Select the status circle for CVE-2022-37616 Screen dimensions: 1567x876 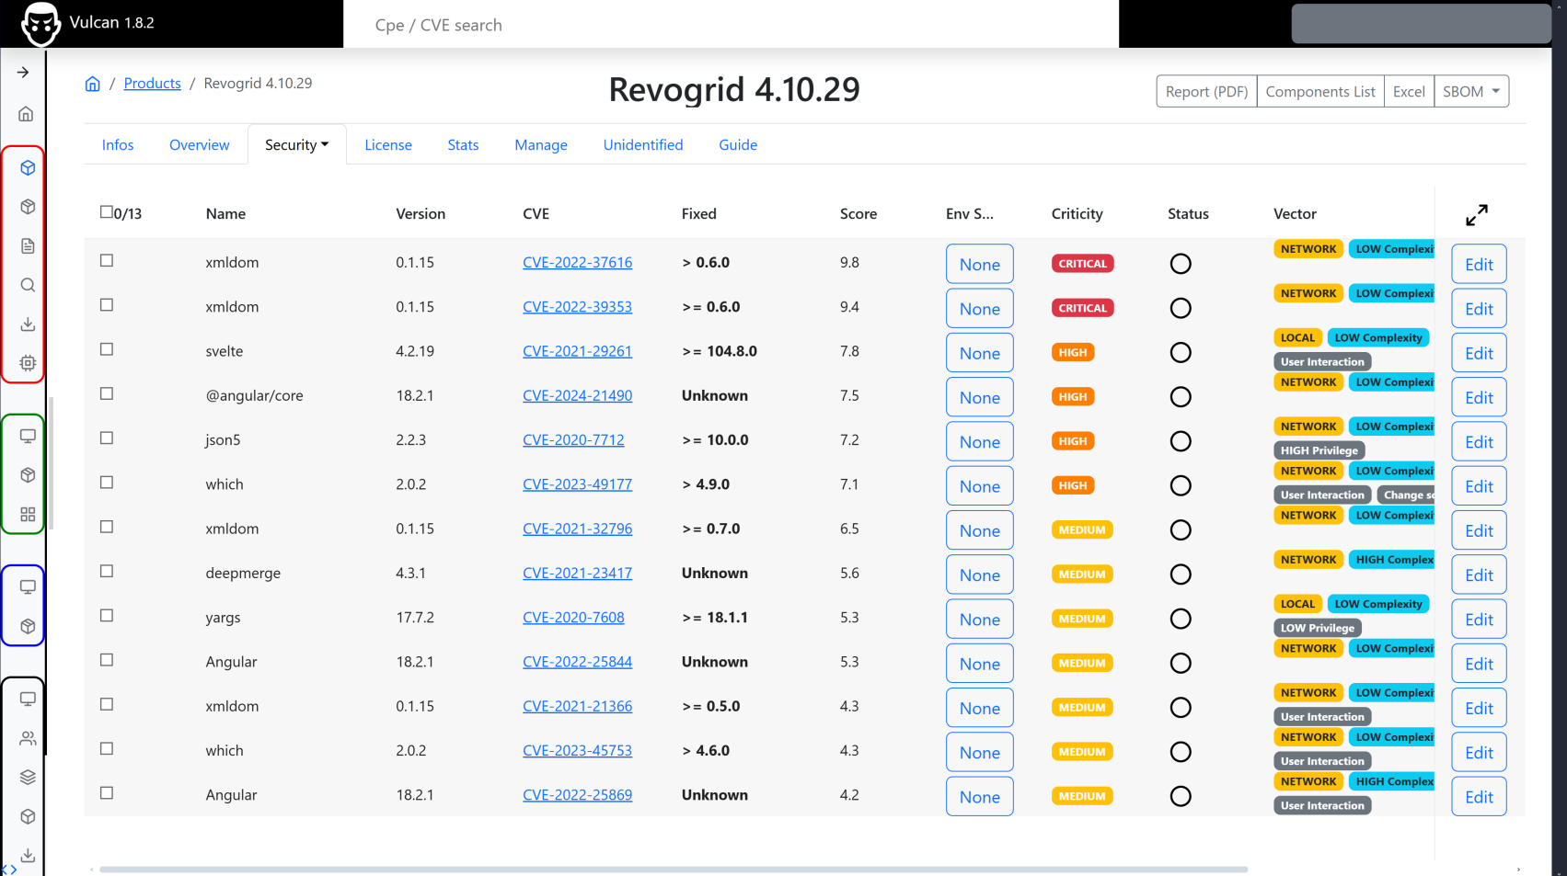(x=1180, y=264)
